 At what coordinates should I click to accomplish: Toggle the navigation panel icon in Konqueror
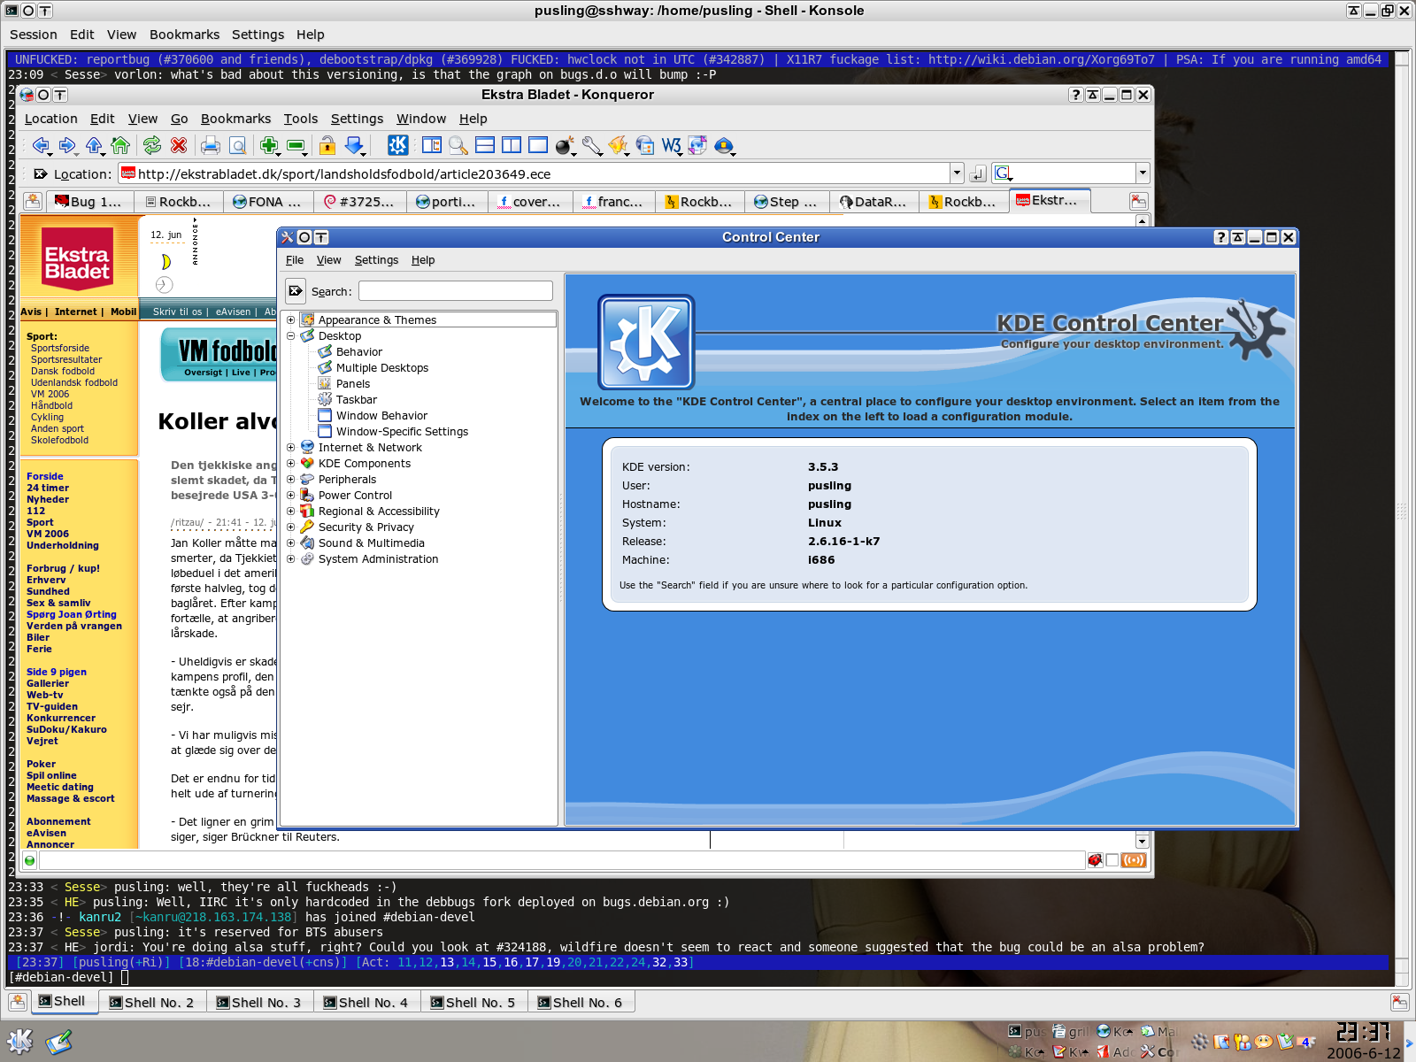(x=432, y=145)
